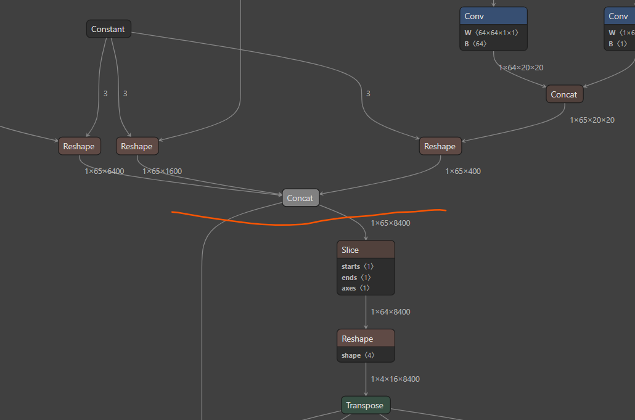Click the 1×64×20×20 edge label
The image size is (635, 420).
click(x=520, y=68)
